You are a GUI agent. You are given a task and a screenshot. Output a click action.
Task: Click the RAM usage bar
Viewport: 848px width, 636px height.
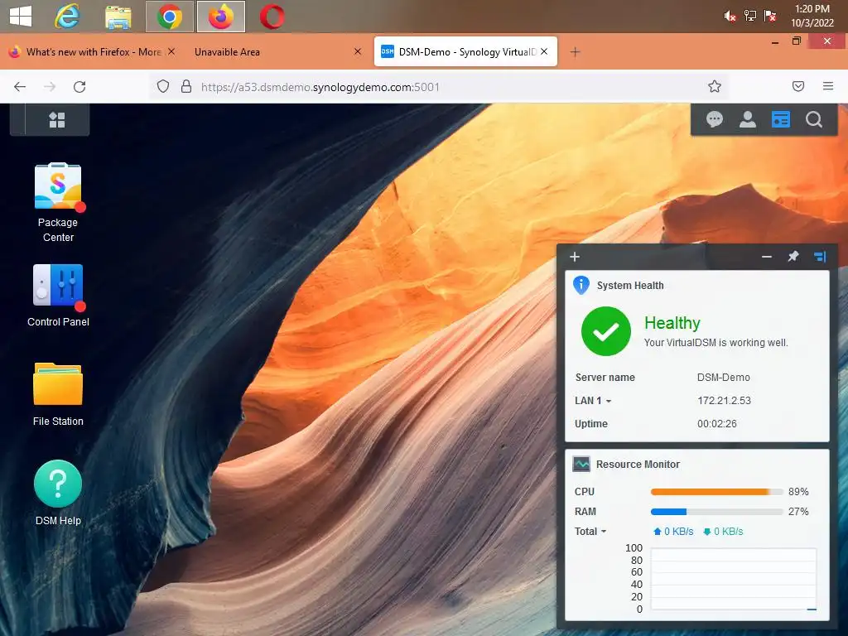pyautogui.click(x=716, y=512)
